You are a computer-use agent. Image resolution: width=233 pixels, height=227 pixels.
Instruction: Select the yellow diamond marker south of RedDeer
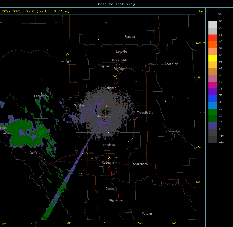click(115, 76)
